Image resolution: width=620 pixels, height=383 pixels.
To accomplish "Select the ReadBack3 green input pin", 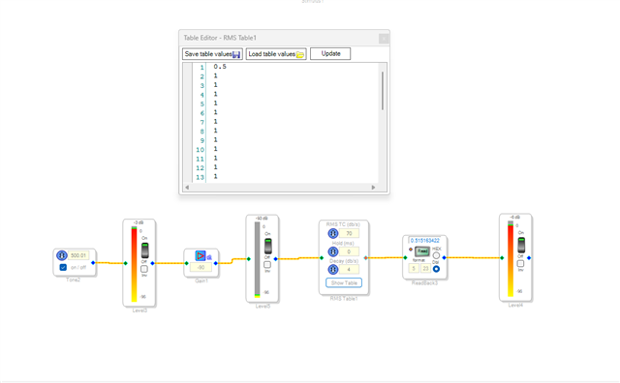I will [405, 258].
